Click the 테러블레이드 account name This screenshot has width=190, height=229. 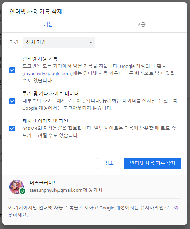click(44, 182)
